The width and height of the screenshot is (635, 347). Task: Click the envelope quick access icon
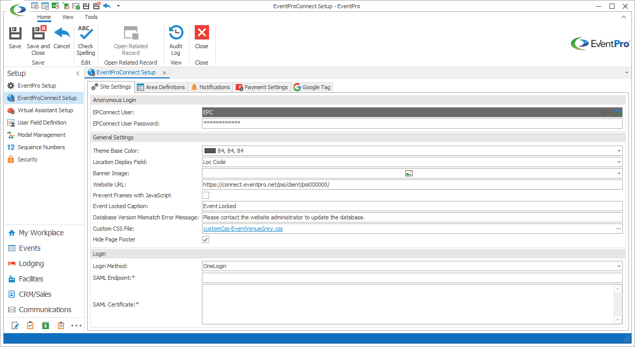coord(76,6)
